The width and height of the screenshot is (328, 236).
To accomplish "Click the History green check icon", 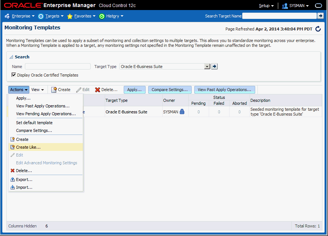I will 102,16.
